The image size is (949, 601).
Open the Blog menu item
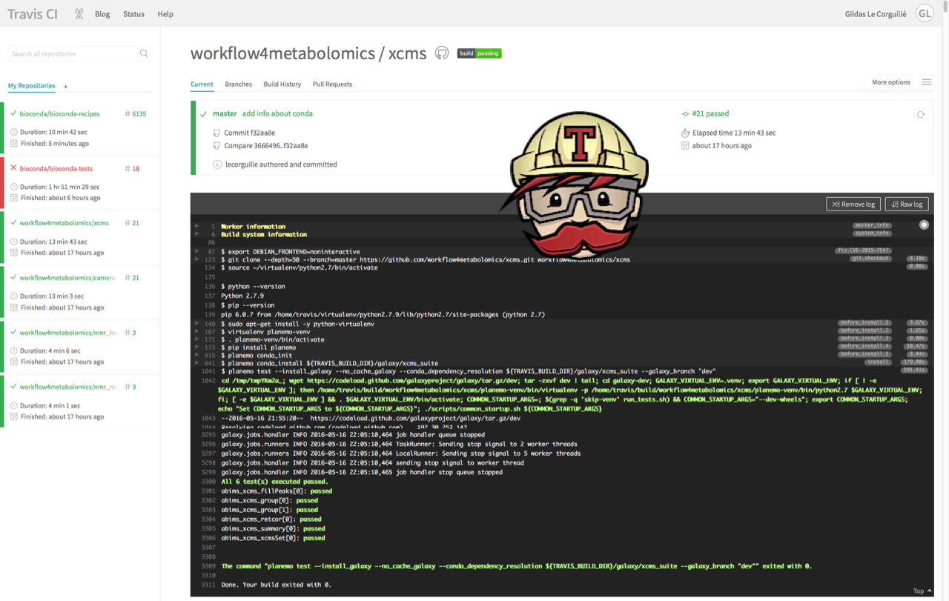pos(102,14)
